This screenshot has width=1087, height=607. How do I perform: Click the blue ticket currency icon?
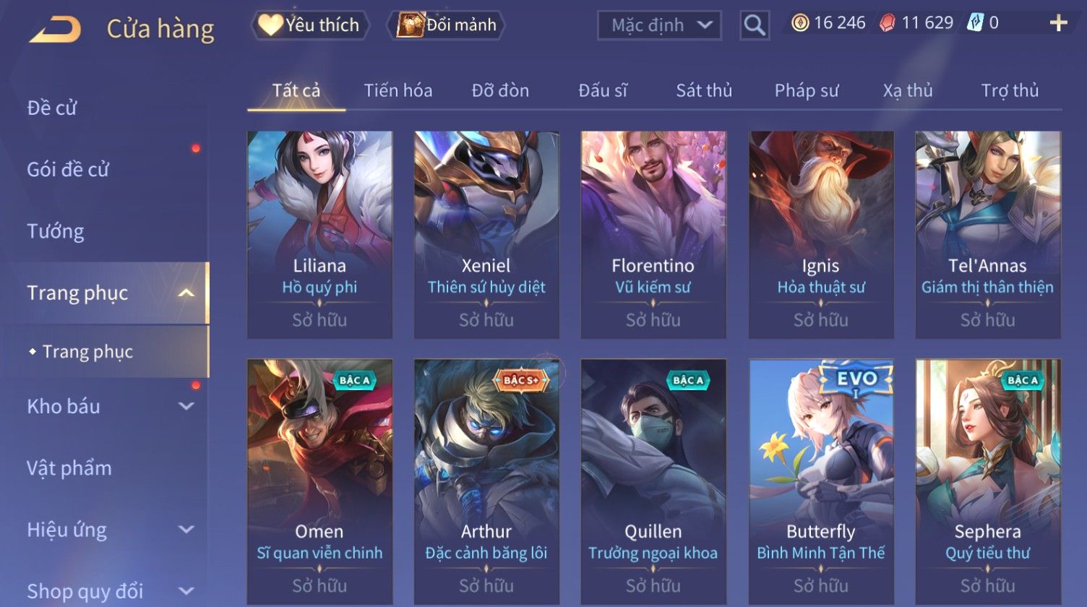click(975, 23)
